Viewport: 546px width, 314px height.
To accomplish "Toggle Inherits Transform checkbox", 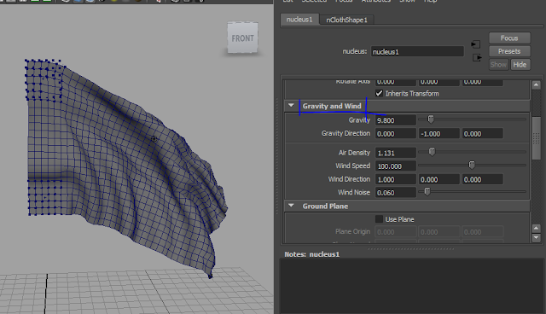I will click(379, 93).
